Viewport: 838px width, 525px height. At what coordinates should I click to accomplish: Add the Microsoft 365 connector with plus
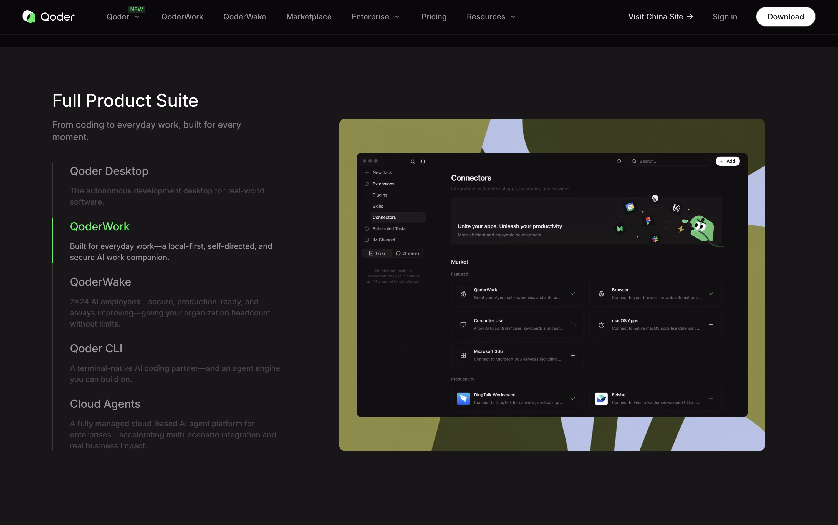point(573,356)
